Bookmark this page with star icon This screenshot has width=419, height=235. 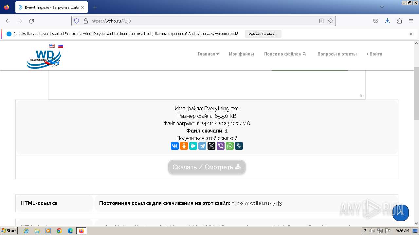point(331,21)
